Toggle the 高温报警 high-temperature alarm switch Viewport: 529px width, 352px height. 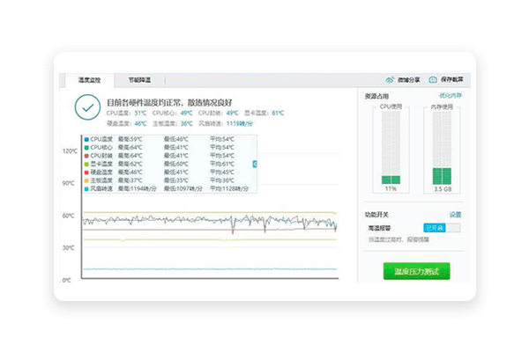point(441,228)
